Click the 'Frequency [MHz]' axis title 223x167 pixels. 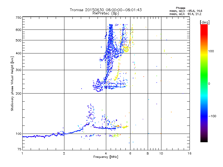click(x=106, y=157)
